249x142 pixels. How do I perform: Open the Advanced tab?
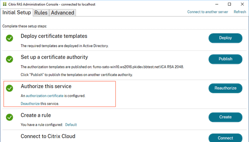(x=62, y=13)
